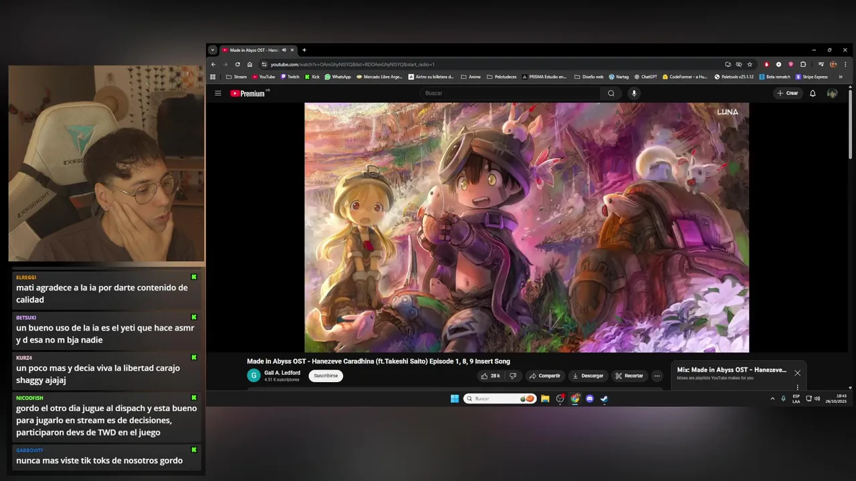Go back in Chrome browser

[x=213, y=64]
